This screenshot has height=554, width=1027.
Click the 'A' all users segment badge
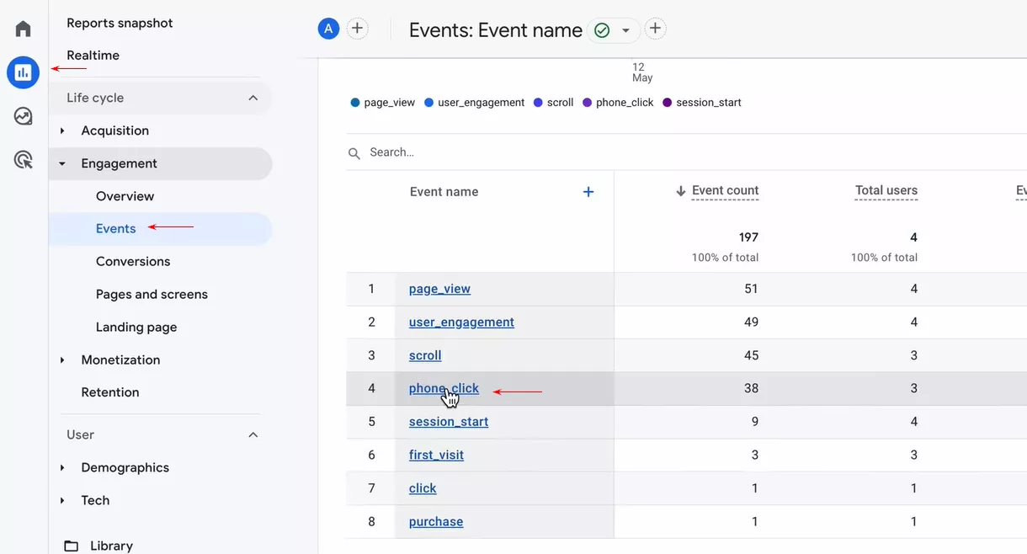click(x=328, y=29)
